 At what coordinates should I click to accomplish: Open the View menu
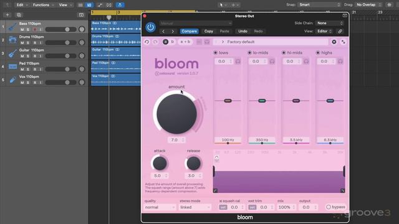coord(65,5)
